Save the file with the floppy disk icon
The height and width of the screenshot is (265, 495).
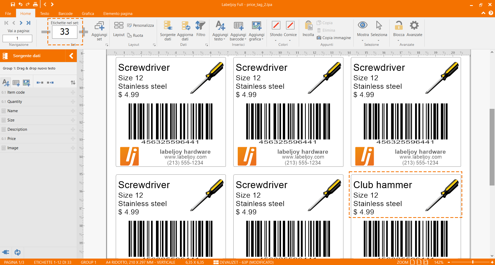coord(13,4)
